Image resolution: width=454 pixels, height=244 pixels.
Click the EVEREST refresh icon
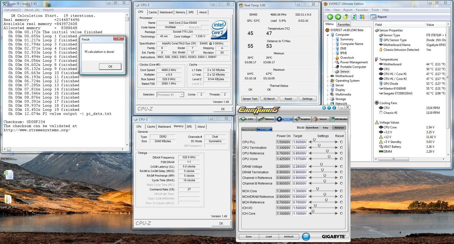point(354,17)
